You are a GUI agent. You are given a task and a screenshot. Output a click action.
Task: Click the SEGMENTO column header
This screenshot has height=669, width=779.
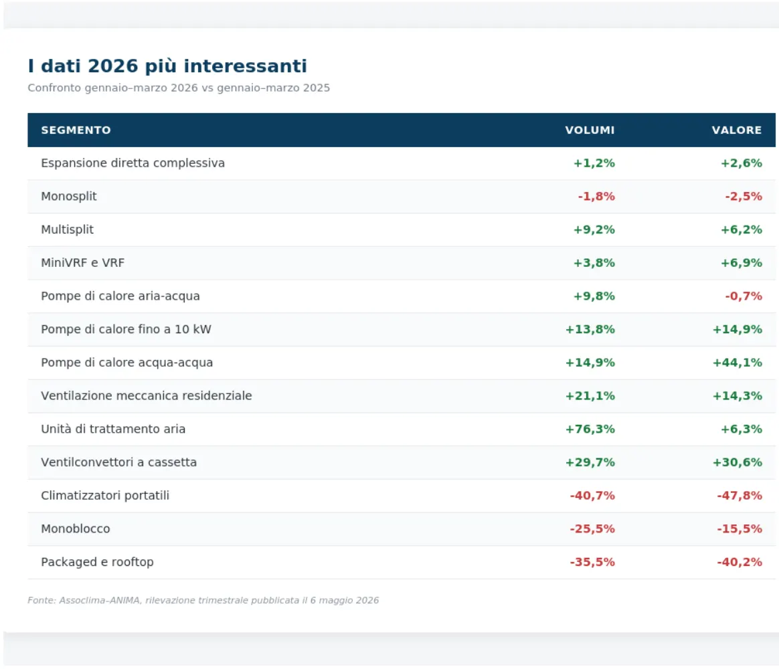(x=76, y=130)
